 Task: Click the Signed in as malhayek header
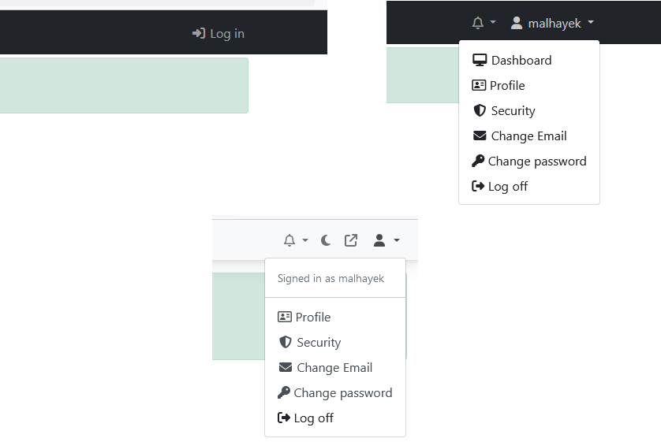coord(330,279)
